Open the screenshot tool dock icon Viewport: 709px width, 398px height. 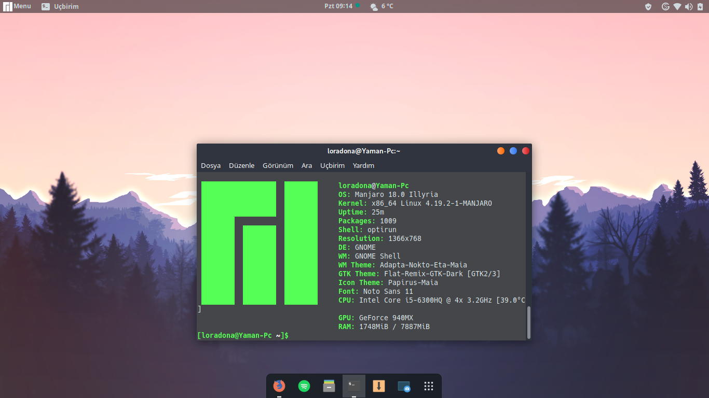[404, 386]
